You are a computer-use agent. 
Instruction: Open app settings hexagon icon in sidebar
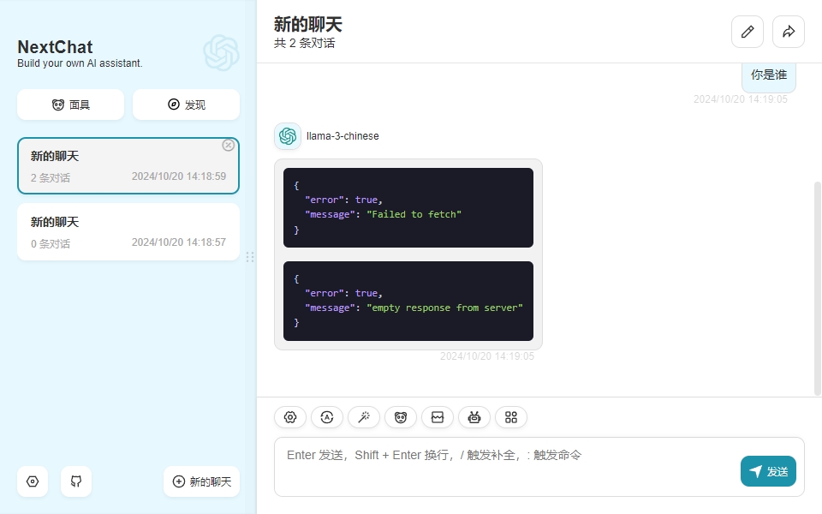[33, 481]
